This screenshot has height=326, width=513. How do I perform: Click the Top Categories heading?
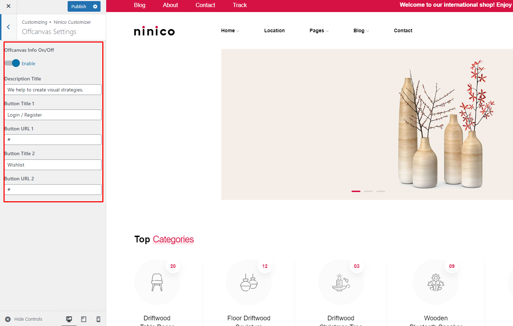pos(164,239)
